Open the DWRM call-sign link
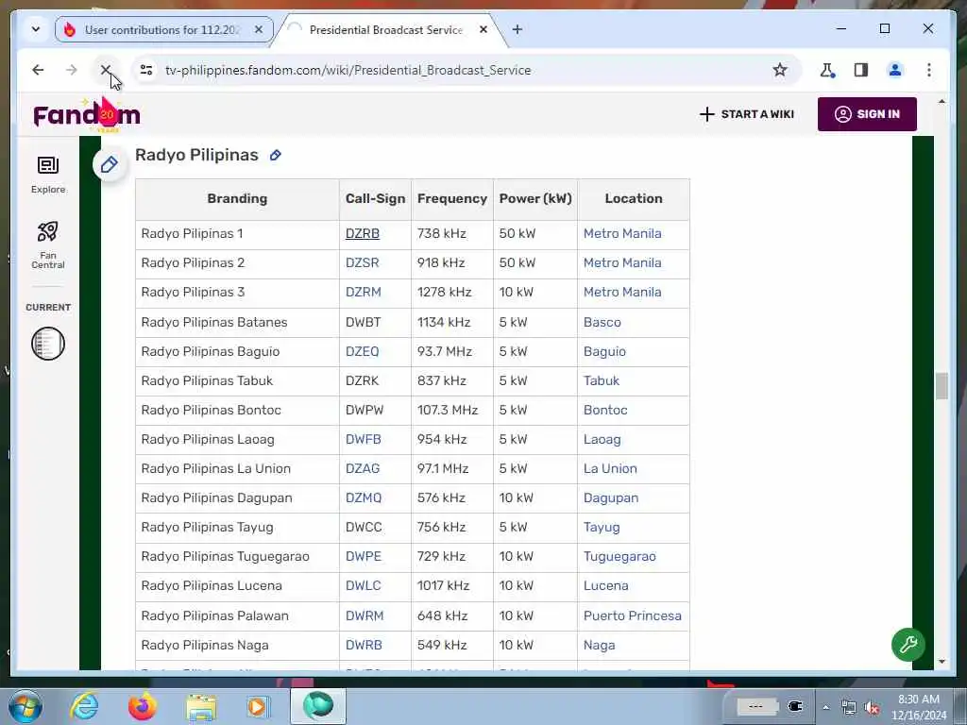 point(365,615)
